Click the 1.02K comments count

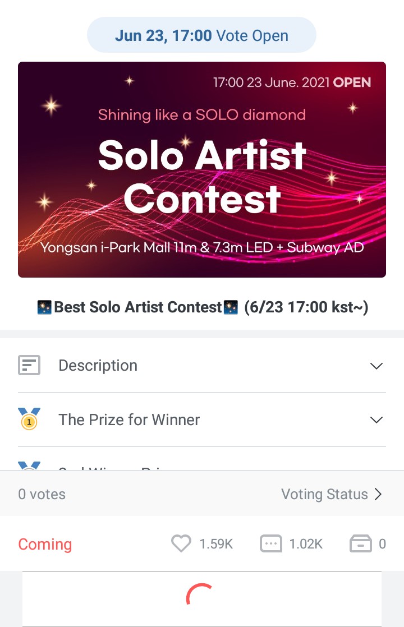tap(306, 543)
